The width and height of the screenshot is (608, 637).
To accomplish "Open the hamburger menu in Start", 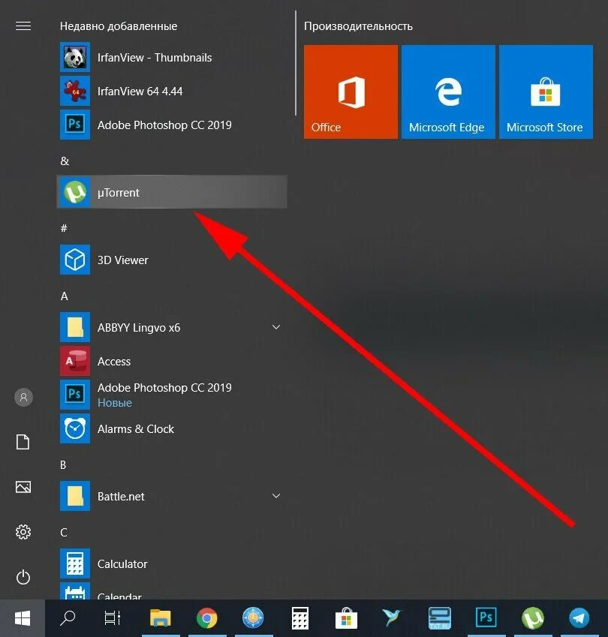I will coord(23,26).
